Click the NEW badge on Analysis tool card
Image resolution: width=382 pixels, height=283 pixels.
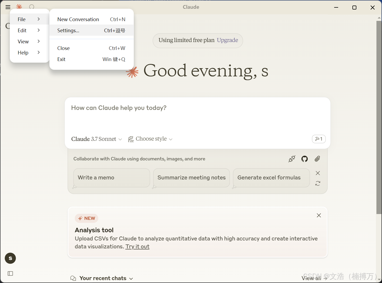(x=87, y=218)
